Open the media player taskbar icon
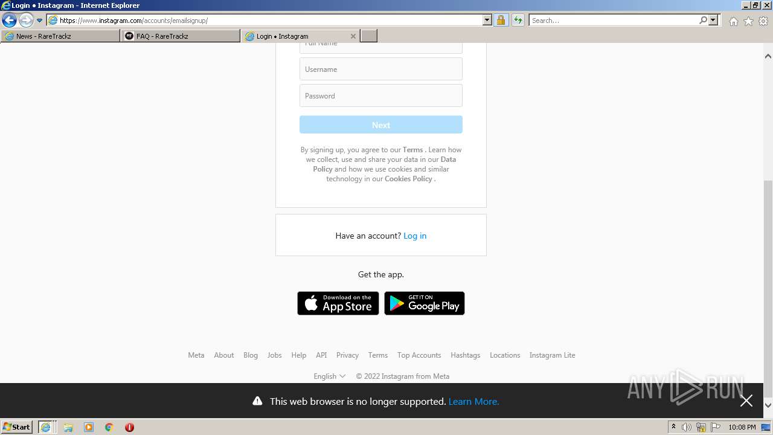 [89, 427]
